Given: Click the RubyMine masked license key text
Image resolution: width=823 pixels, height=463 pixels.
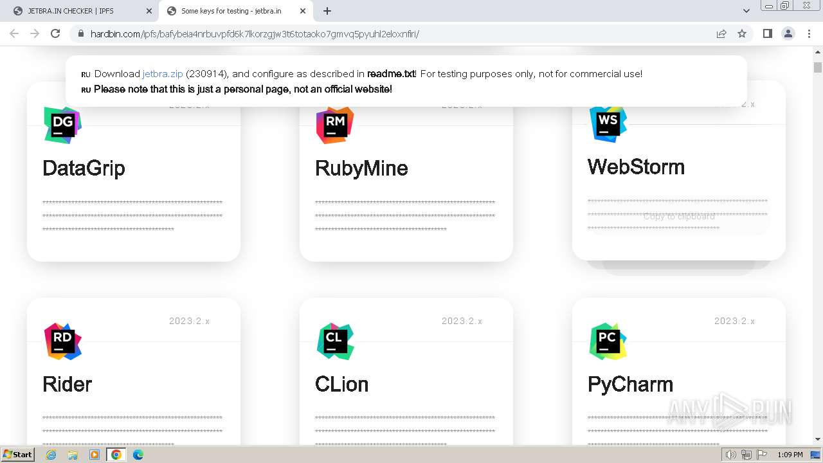Looking at the screenshot, I should point(405,216).
